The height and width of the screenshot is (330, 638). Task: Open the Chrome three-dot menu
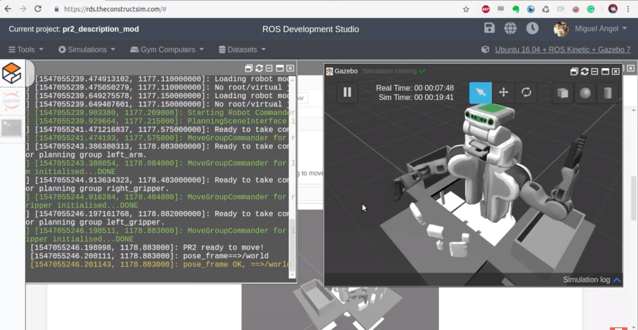pyautogui.click(x=628, y=9)
